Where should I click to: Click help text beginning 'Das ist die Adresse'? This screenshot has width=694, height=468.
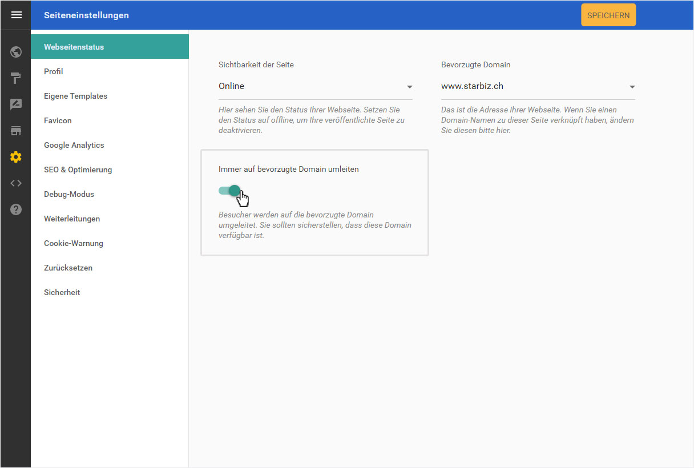(538, 120)
